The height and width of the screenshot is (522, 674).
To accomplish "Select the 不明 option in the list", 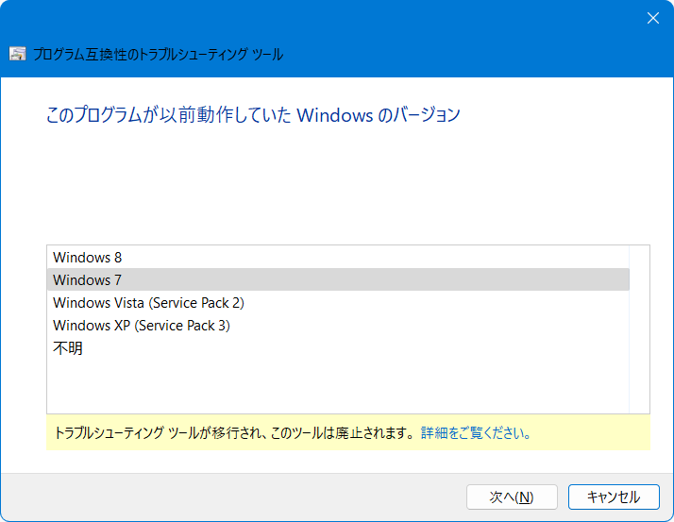I will (338, 348).
